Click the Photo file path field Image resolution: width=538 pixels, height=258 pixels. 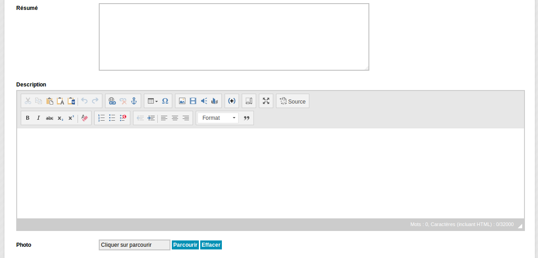click(x=134, y=245)
